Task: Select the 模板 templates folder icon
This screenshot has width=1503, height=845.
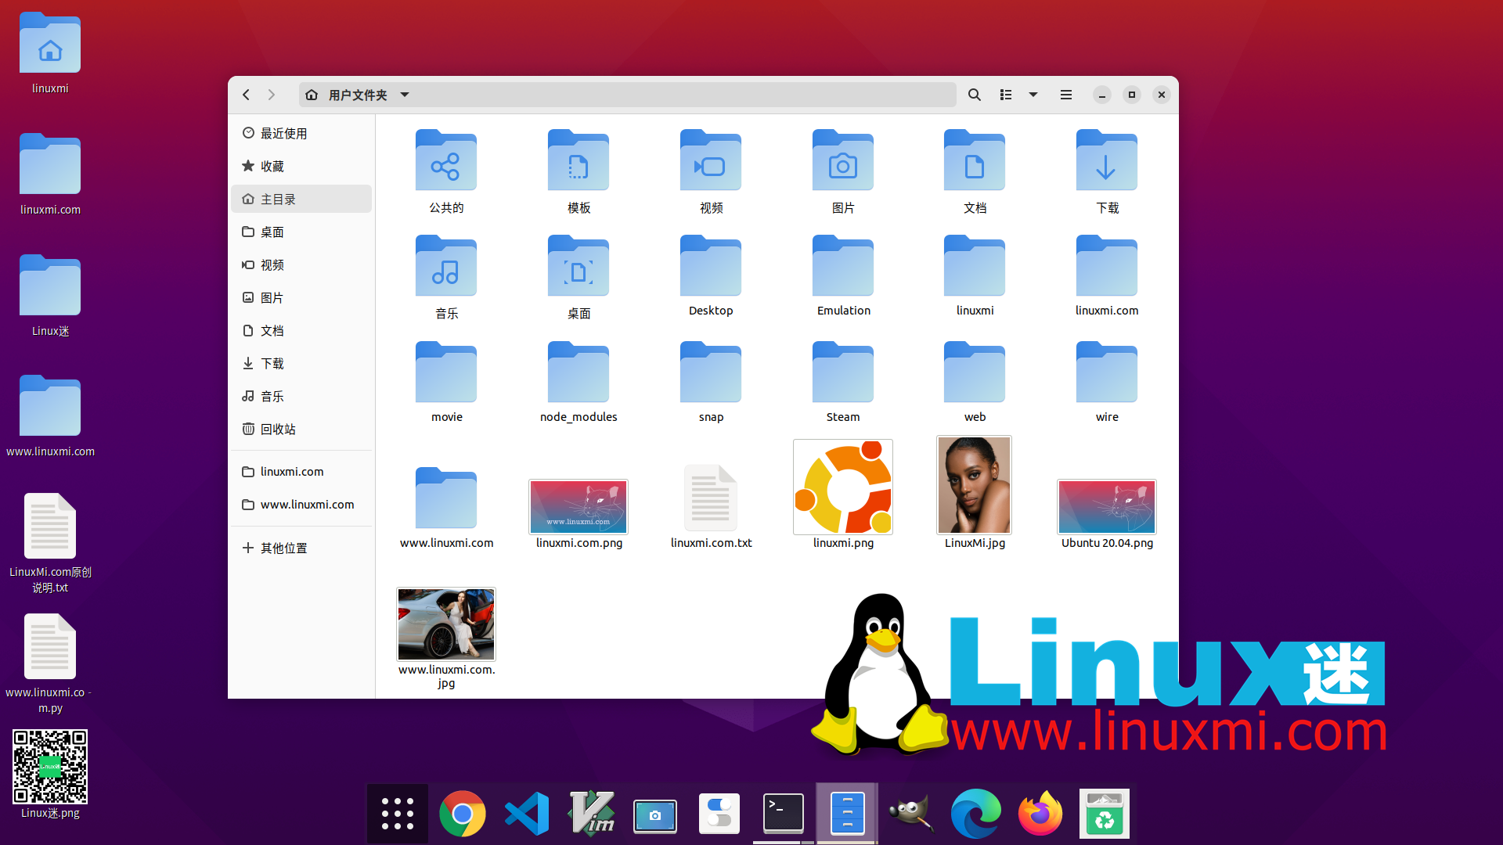Action: [x=578, y=160]
